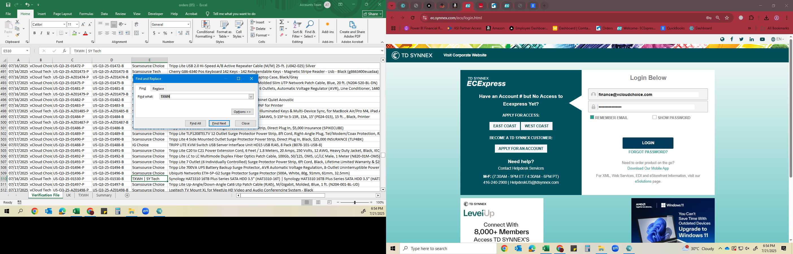Click the red Font Color swatch

[85, 33]
